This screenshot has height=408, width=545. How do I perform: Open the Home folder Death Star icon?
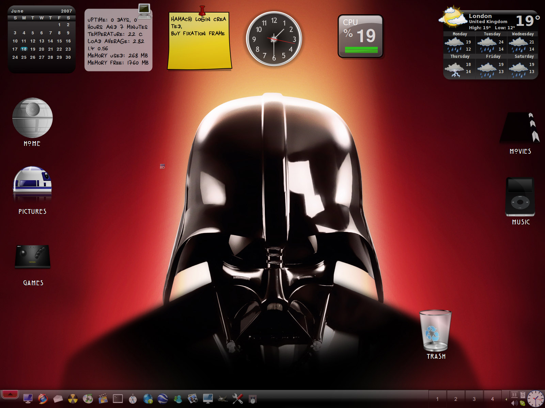pos(32,118)
